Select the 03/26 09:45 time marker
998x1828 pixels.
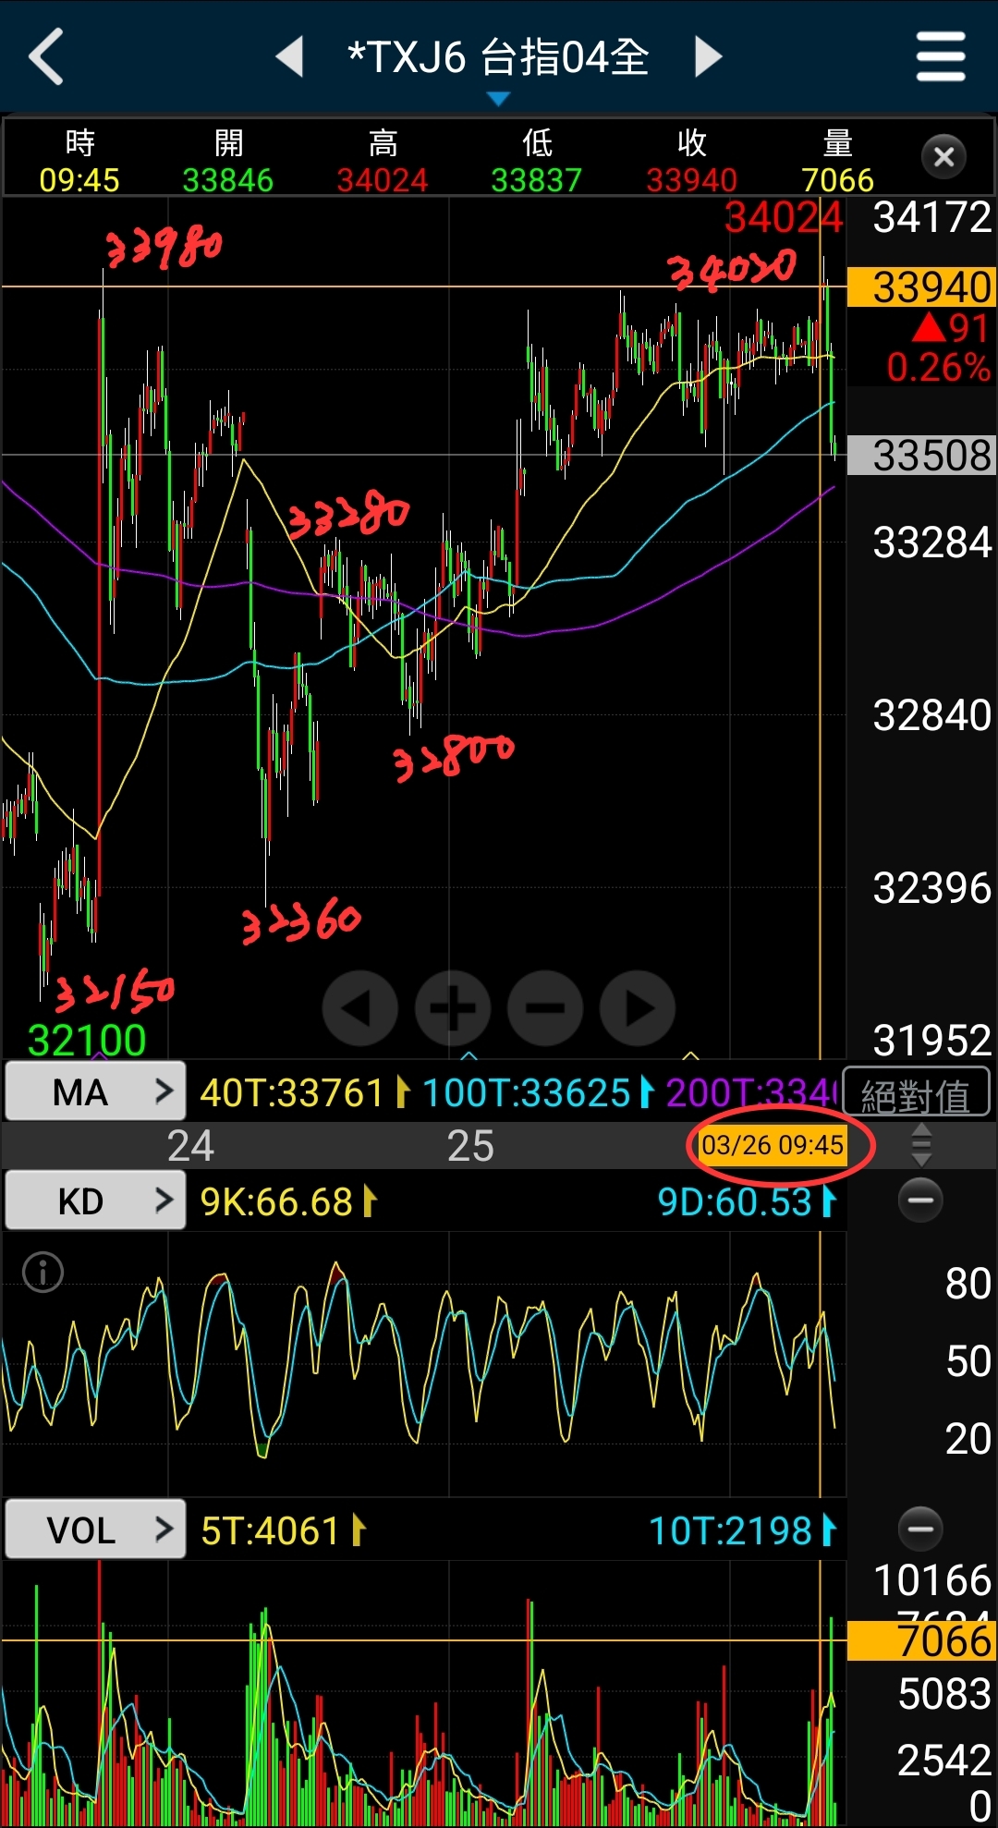click(772, 1146)
